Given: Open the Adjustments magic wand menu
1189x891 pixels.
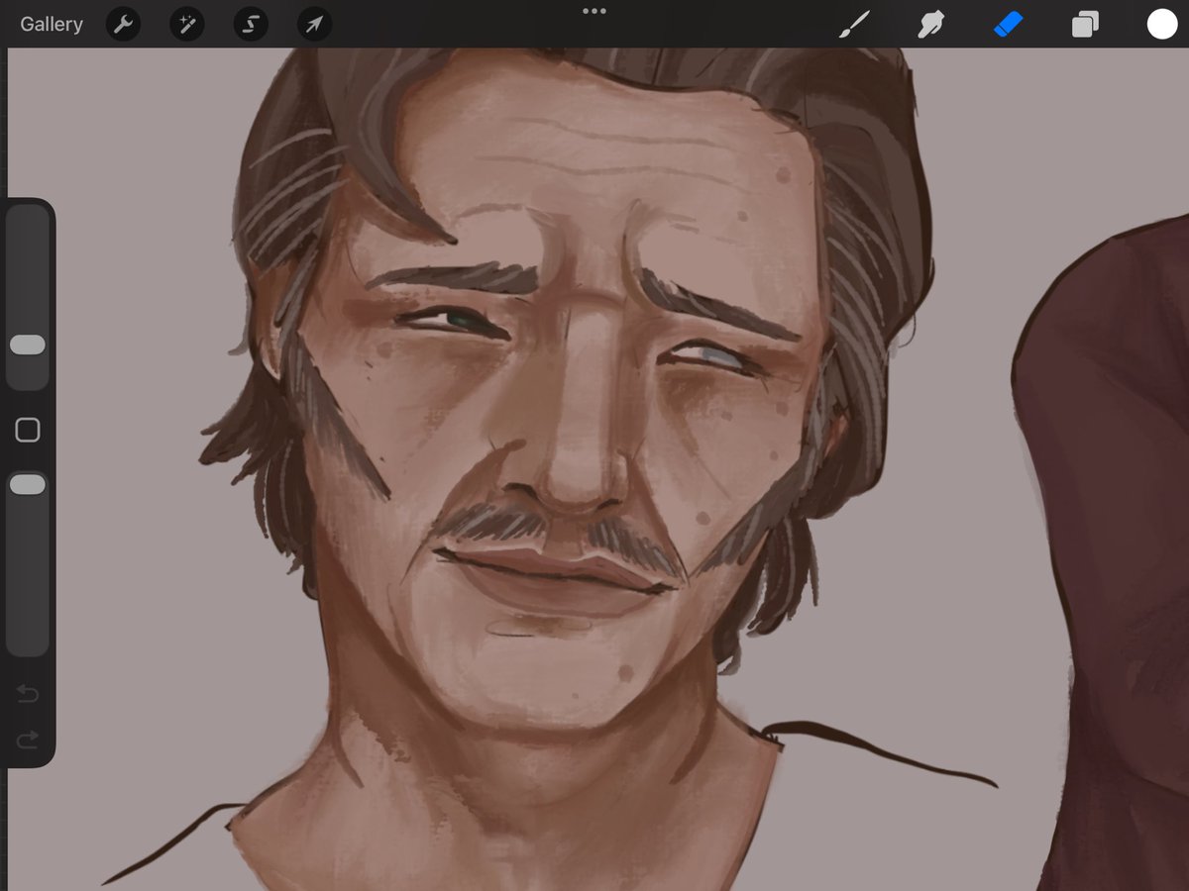Looking at the screenshot, I should (x=186, y=25).
